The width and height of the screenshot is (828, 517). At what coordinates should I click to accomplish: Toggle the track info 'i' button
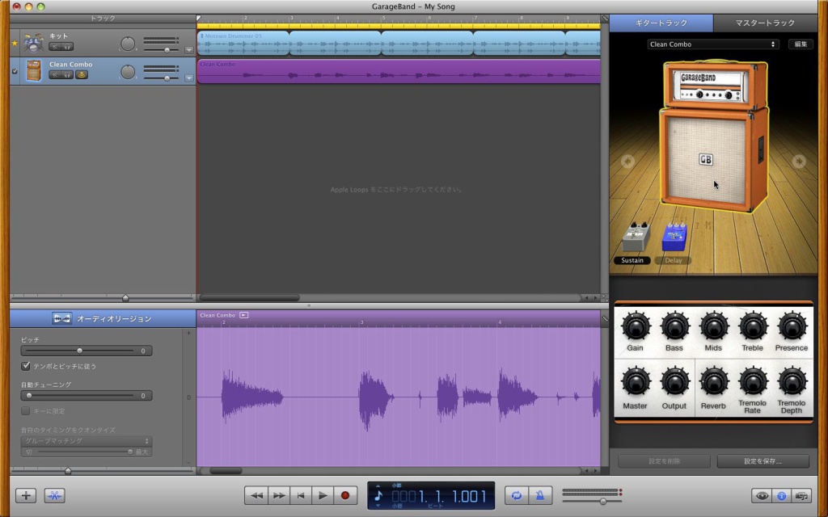click(x=782, y=496)
